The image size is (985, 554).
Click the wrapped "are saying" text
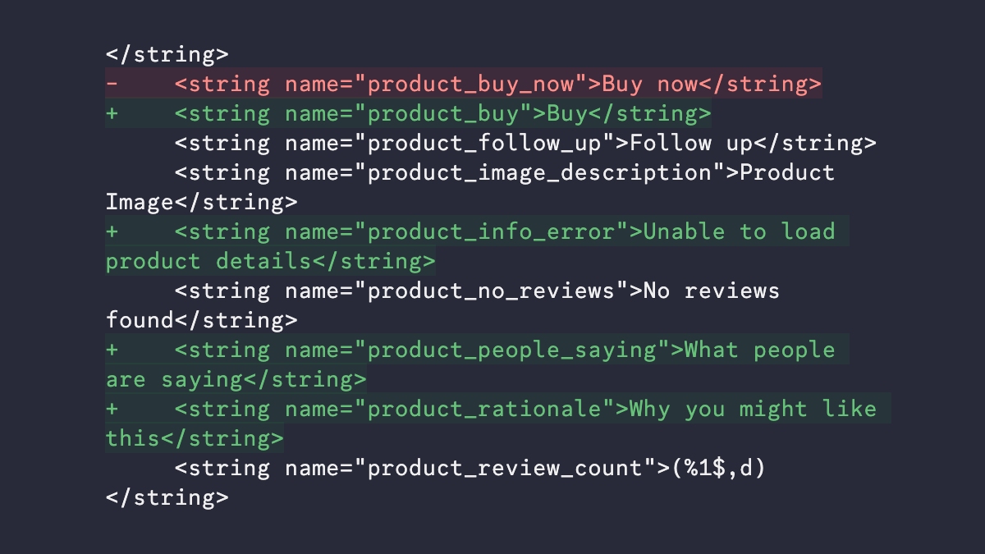(x=174, y=380)
